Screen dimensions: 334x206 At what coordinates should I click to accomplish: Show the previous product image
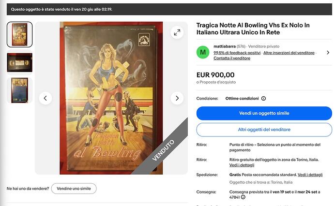(46, 98)
